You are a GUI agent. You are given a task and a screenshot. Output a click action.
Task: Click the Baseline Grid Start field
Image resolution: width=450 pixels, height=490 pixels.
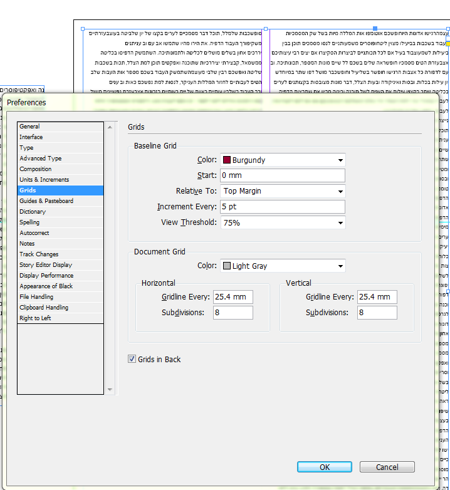pos(283,175)
